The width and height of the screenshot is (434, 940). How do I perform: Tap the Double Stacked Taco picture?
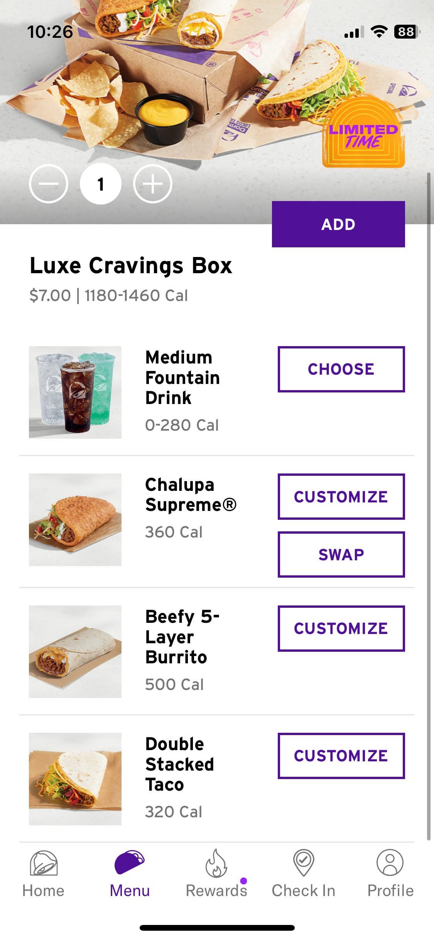pyautogui.click(x=75, y=779)
